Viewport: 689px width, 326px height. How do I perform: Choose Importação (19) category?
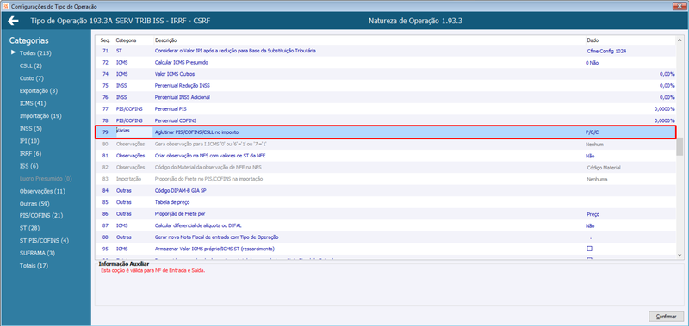40,116
